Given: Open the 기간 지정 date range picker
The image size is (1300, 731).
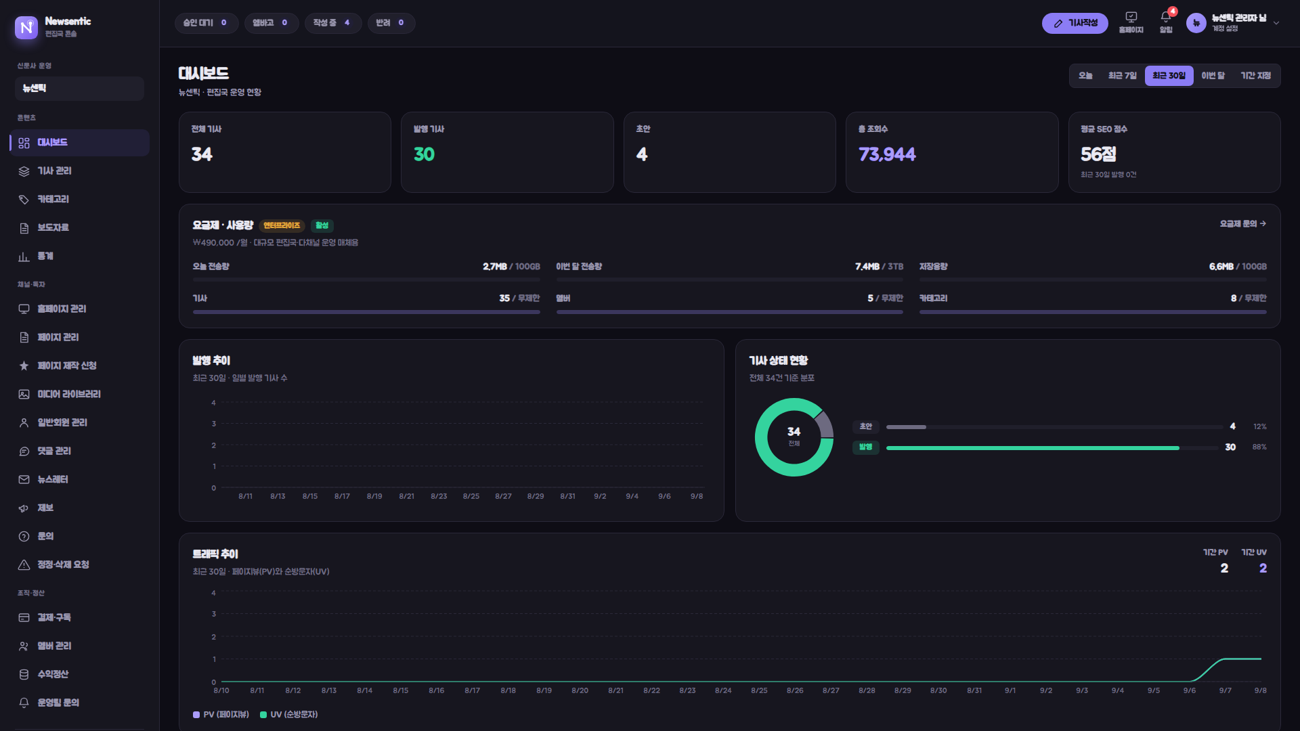Looking at the screenshot, I should tap(1255, 76).
